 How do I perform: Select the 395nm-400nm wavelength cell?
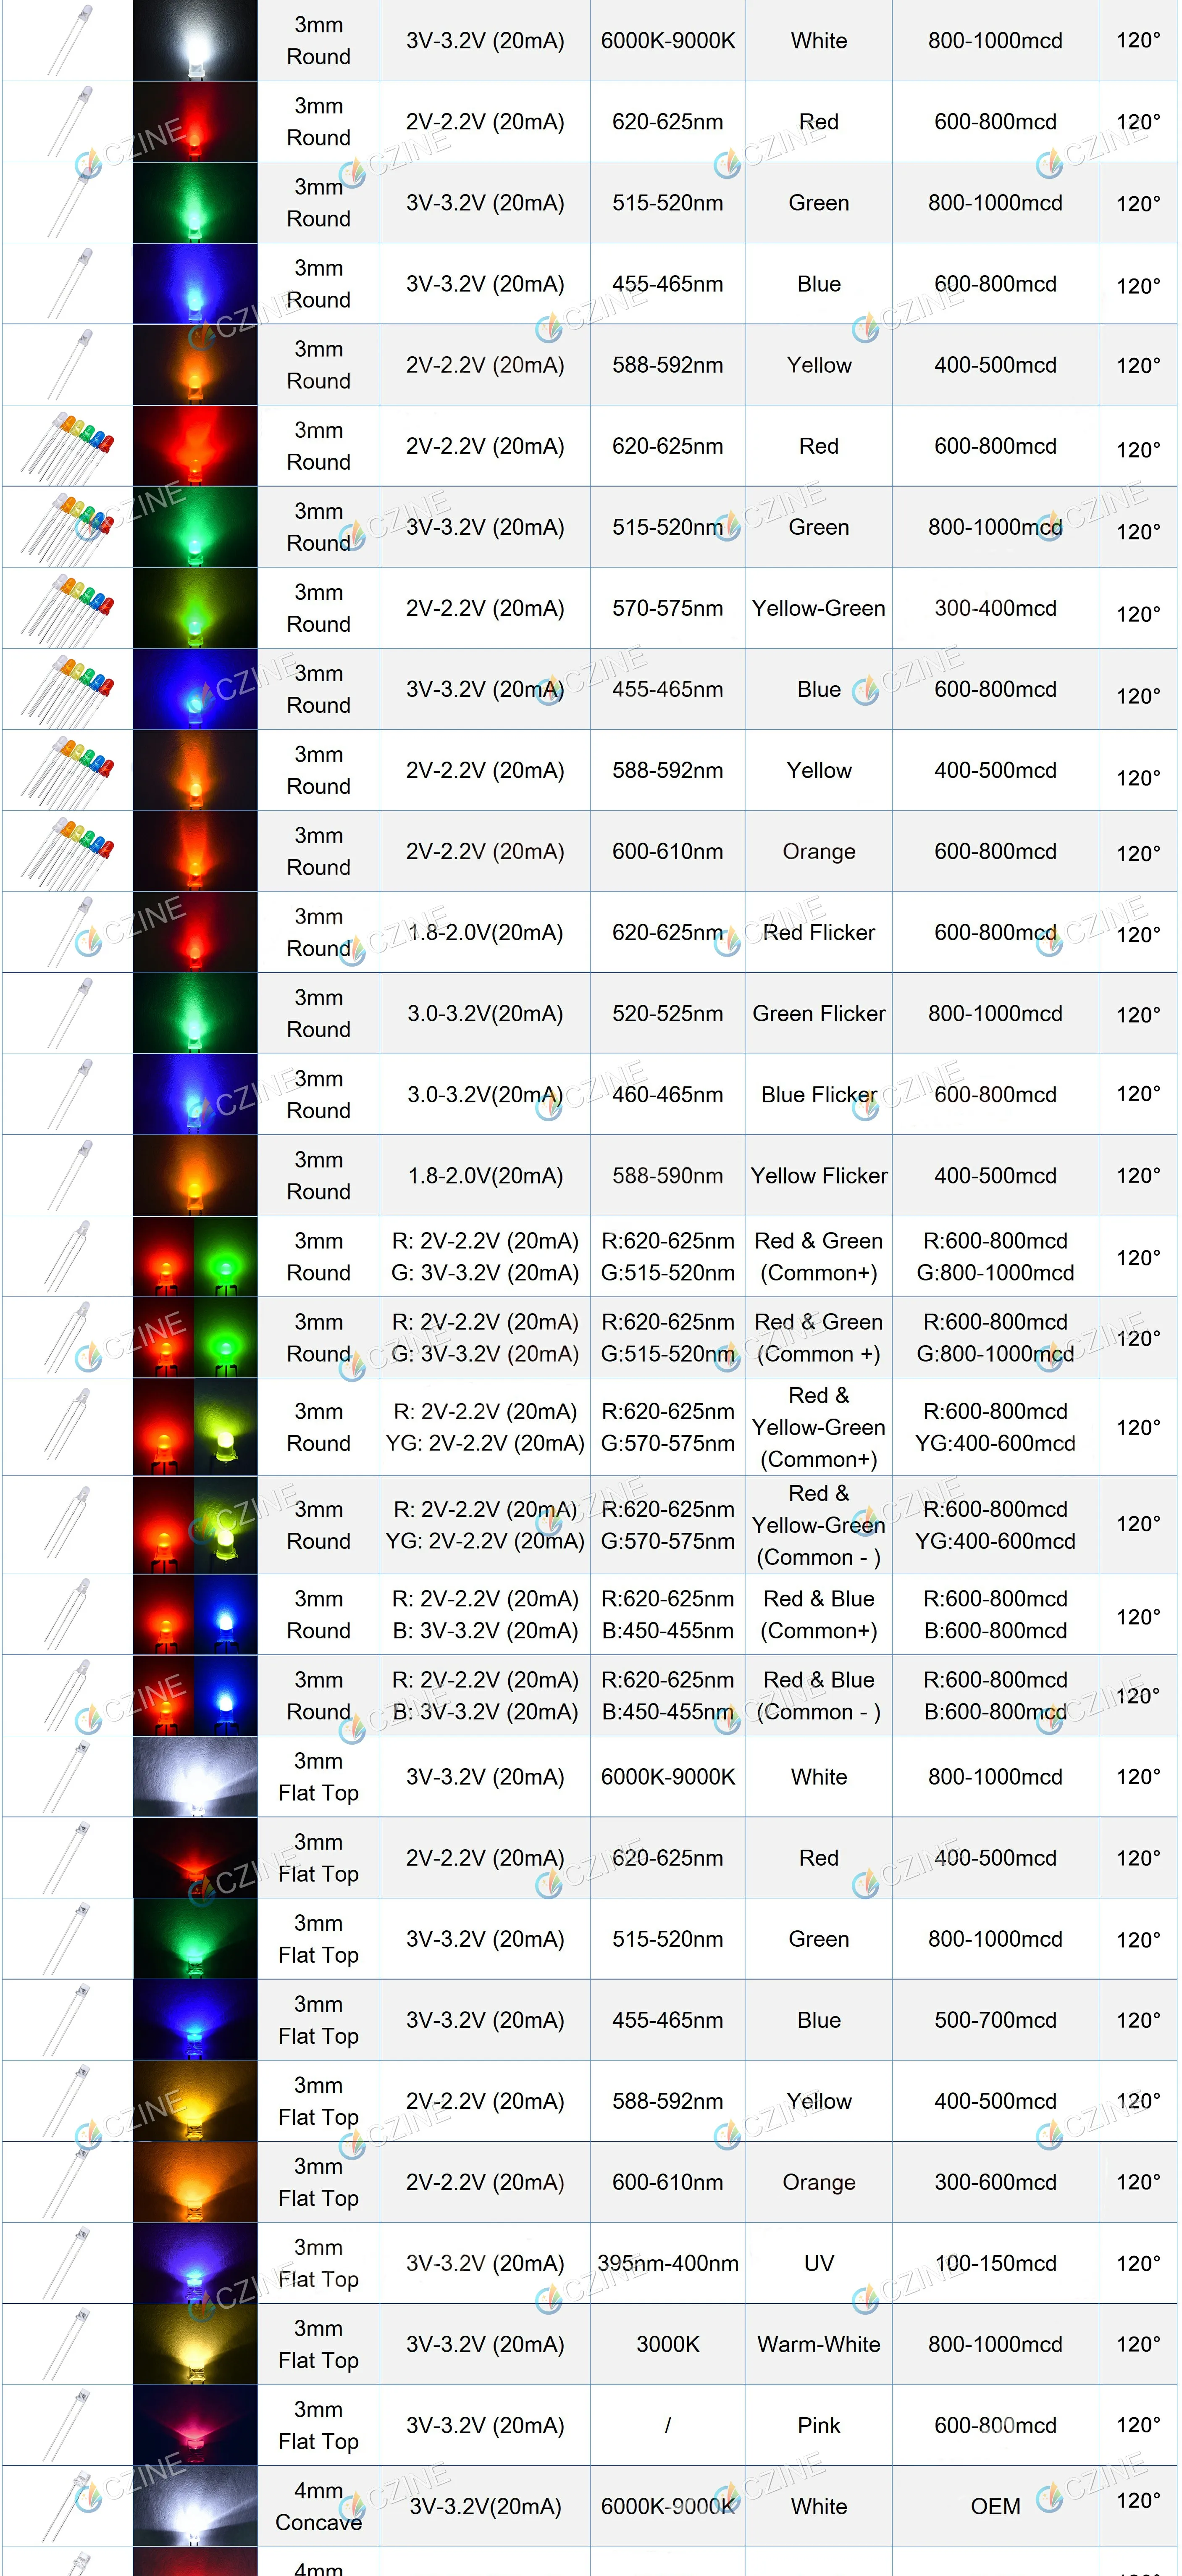pyautogui.click(x=667, y=2263)
